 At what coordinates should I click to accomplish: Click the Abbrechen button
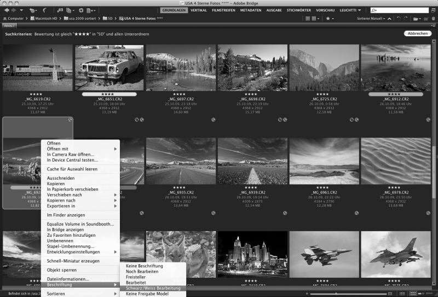418,33
